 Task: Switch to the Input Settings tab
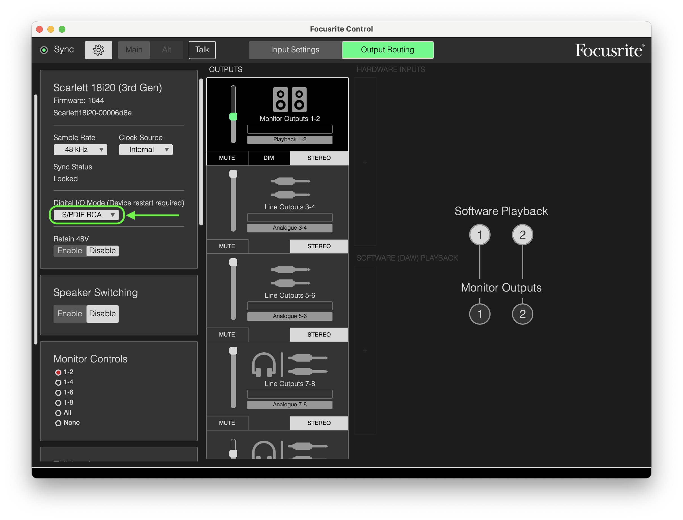pyautogui.click(x=295, y=50)
